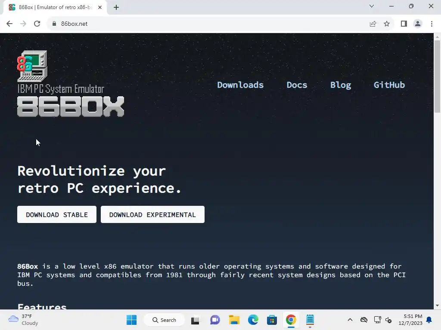Open Microsoft Store from the taskbar
441x330 pixels.
coord(272,320)
